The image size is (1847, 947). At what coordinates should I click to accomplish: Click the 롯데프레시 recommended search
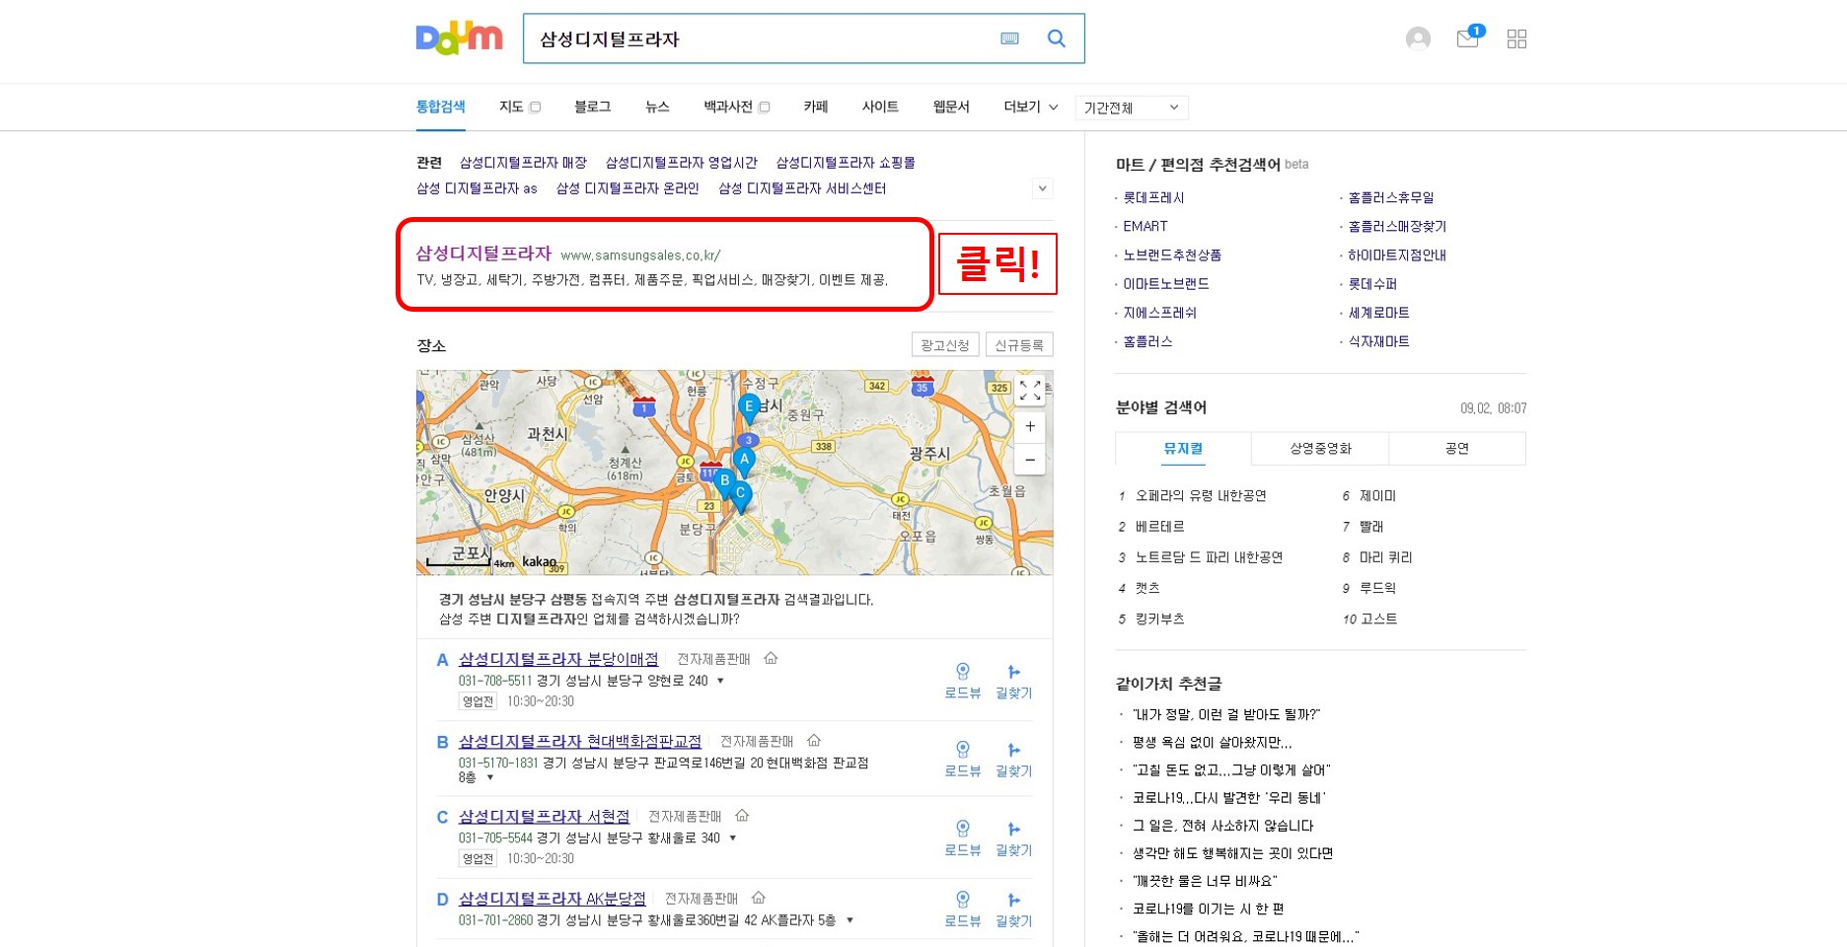[1153, 197]
